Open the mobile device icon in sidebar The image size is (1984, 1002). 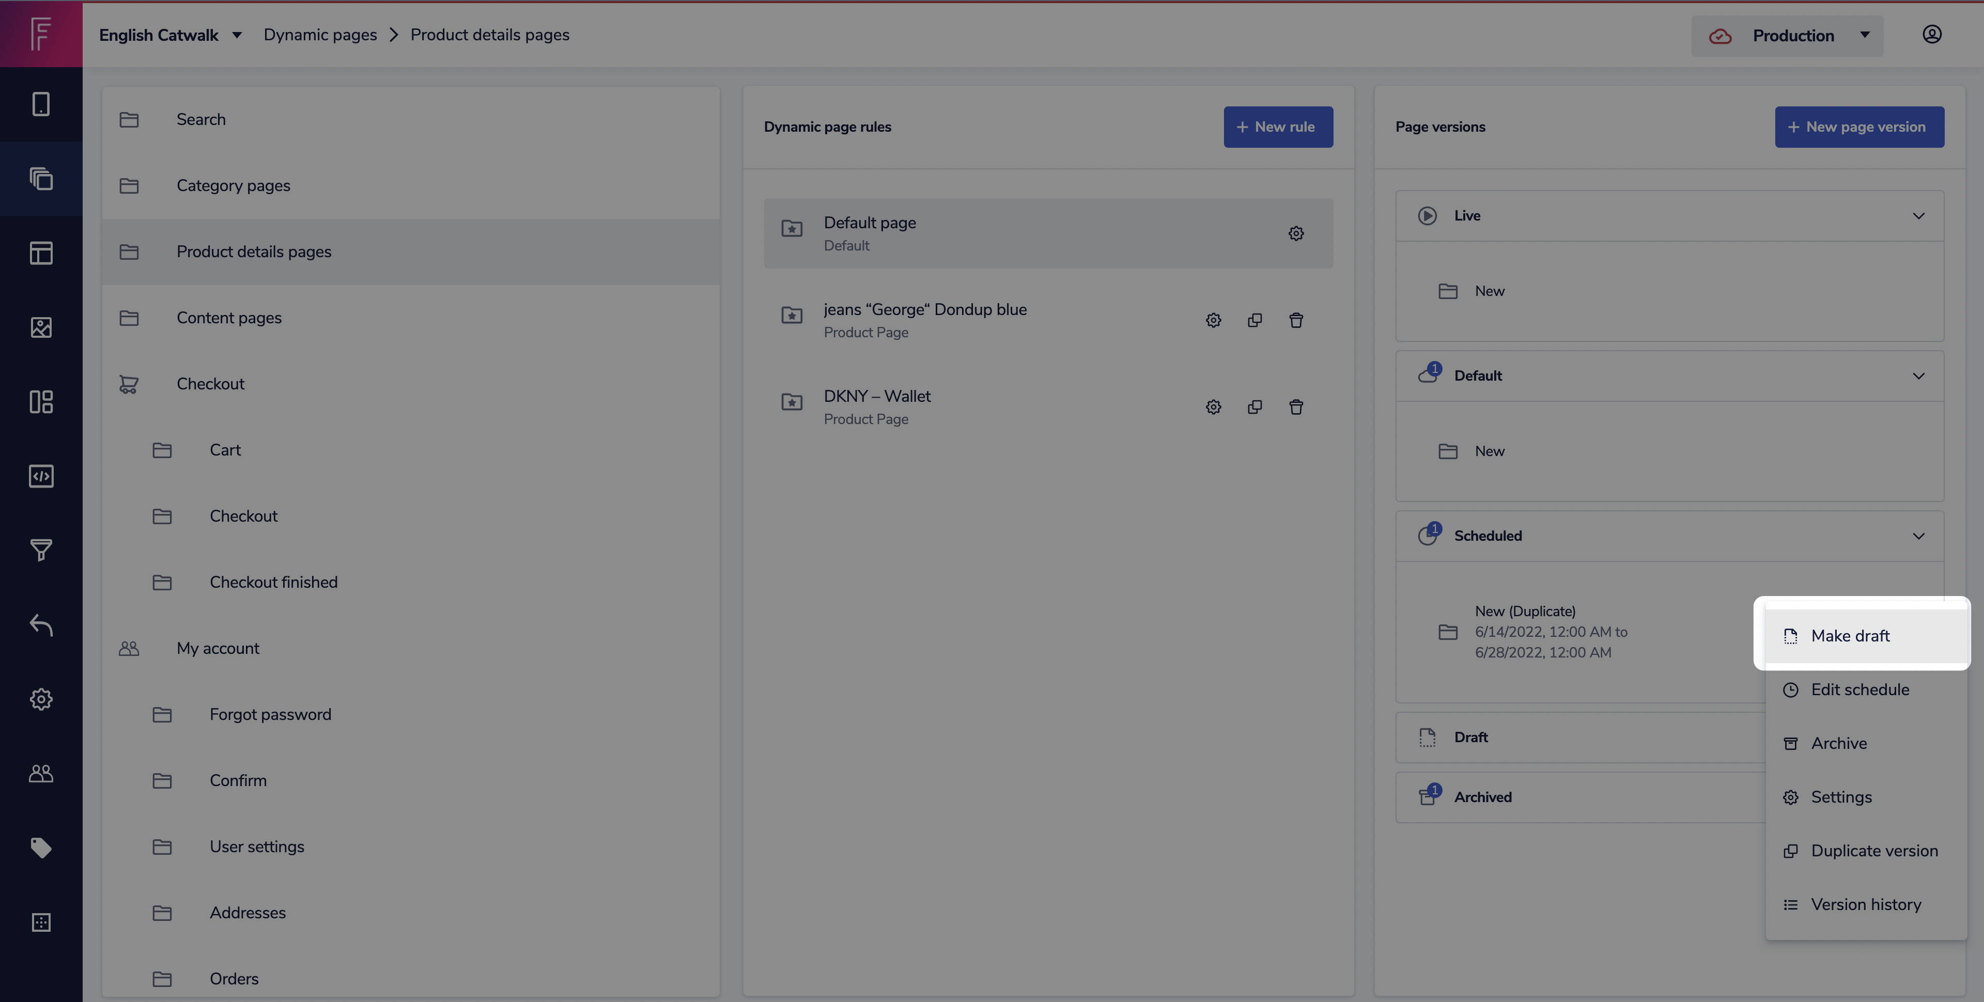click(x=41, y=104)
